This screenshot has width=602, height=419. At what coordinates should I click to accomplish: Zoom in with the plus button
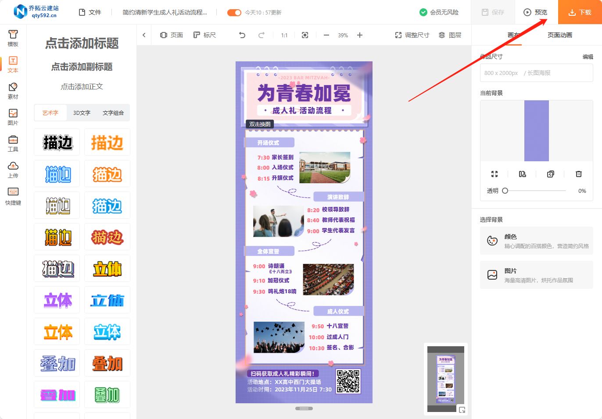(360, 35)
